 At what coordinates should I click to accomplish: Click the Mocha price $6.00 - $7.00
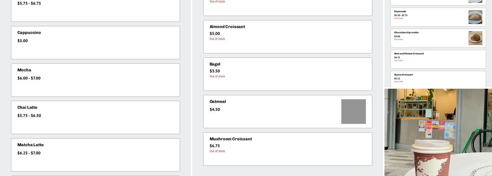[29, 78]
